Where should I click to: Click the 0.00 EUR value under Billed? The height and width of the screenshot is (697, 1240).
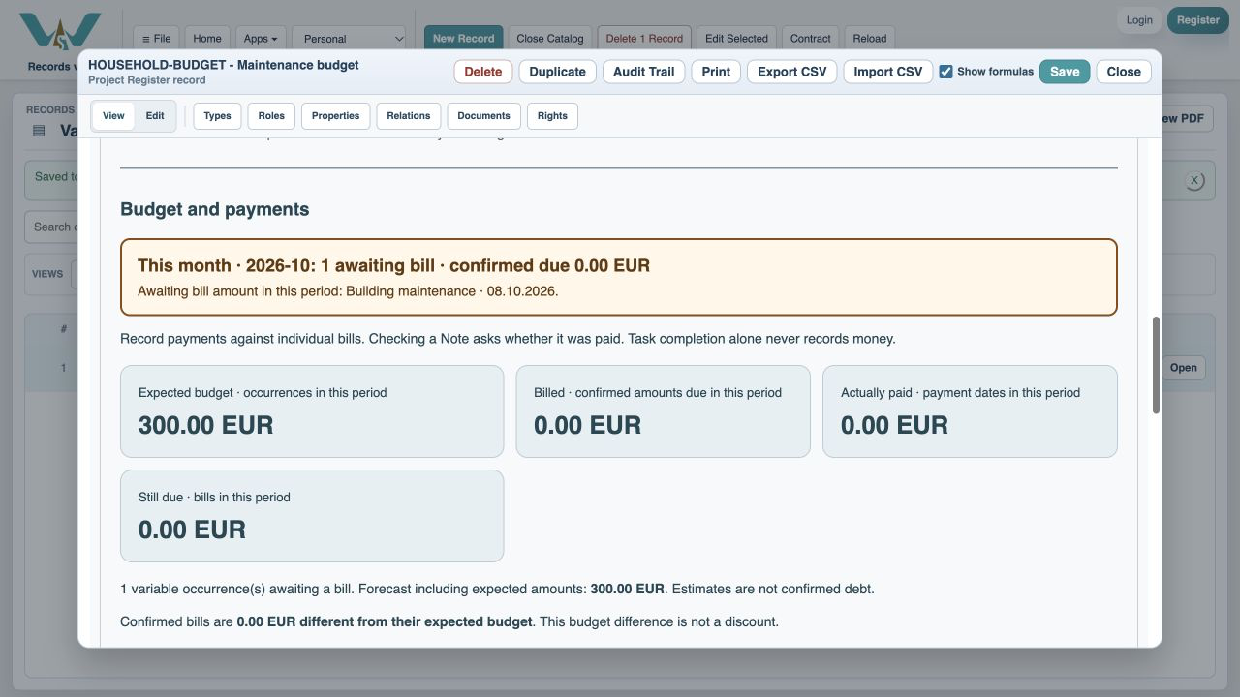click(588, 425)
